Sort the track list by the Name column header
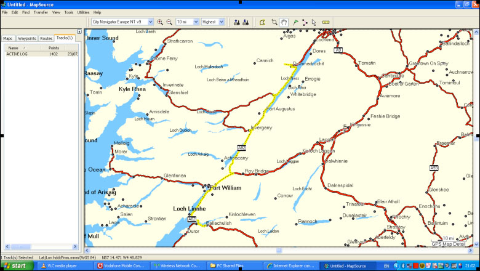This screenshot has height=271, width=480. pyautogui.click(x=22, y=48)
